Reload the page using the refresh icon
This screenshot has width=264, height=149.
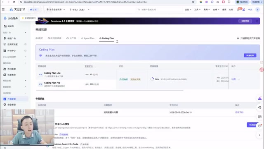click(x=14, y=2)
